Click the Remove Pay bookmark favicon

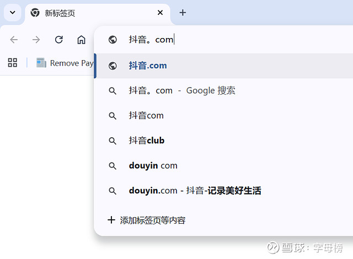click(41, 63)
